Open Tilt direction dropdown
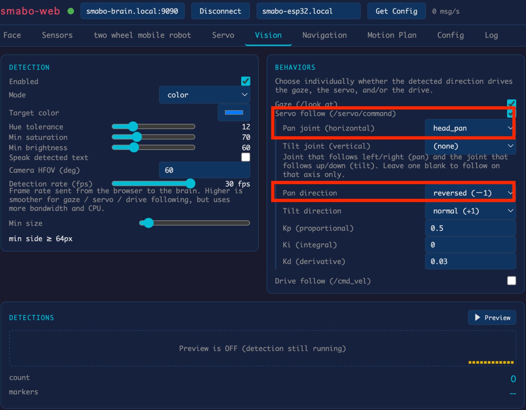Viewport: 526px width, 410px height. pos(470,211)
